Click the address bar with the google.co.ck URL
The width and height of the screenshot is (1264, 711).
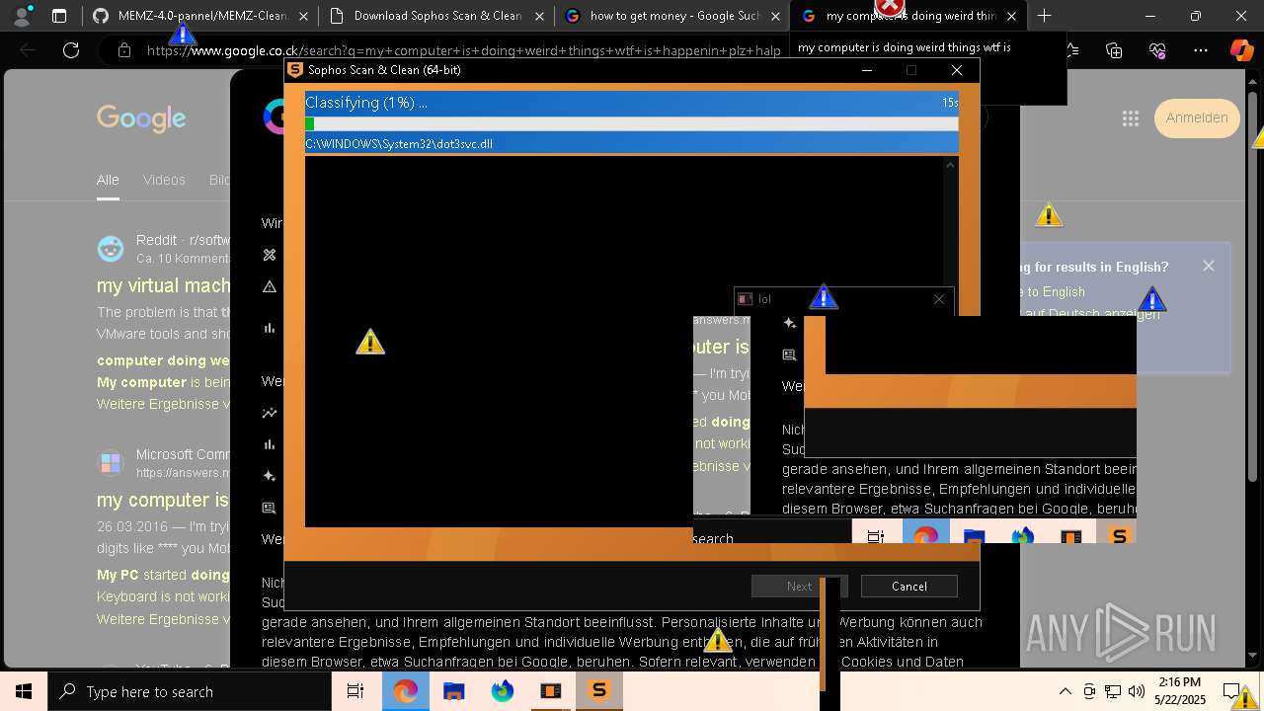tap(464, 50)
